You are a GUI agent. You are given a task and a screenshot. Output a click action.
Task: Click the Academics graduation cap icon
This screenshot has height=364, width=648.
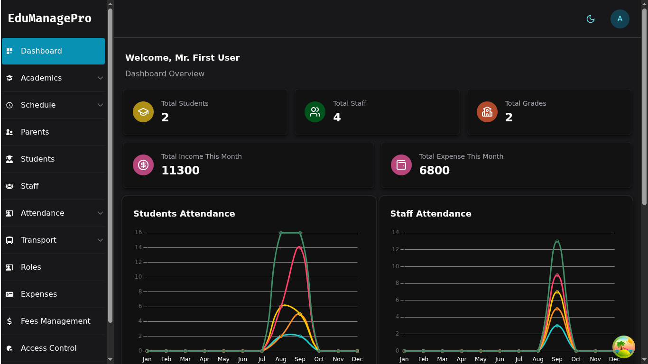(x=9, y=78)
